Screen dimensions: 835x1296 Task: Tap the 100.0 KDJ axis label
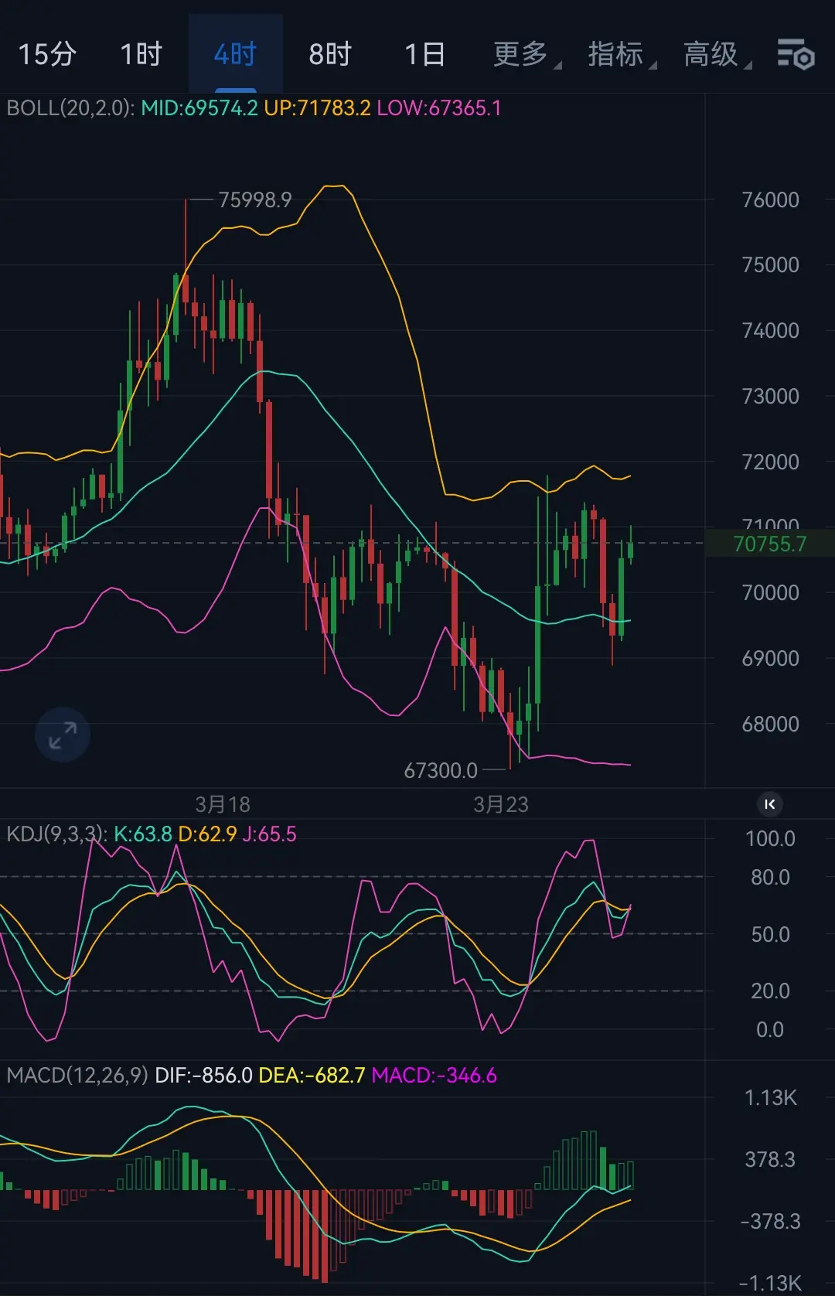click(770, 838)
